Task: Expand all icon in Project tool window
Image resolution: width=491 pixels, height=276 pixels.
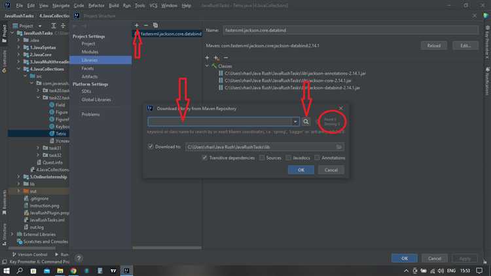Action: pyautogui.click(x=54, y=26)
